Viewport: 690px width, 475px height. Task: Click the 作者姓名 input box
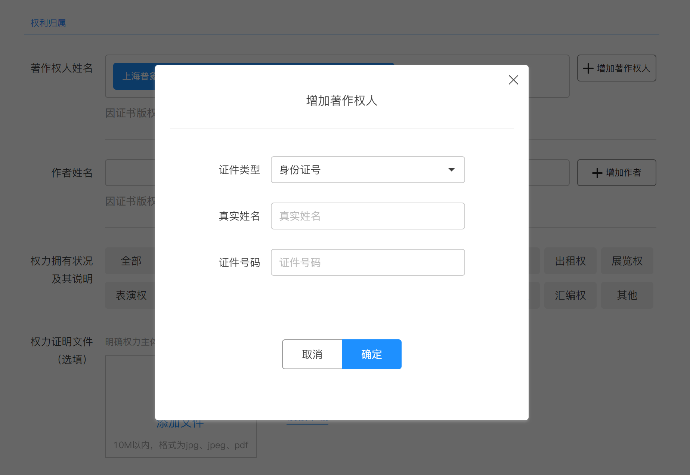coord(130,173)
